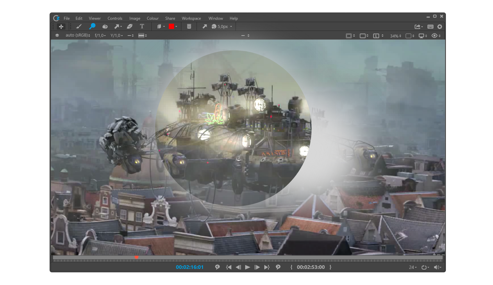
Task: Play the video forward
Action: 247,267
